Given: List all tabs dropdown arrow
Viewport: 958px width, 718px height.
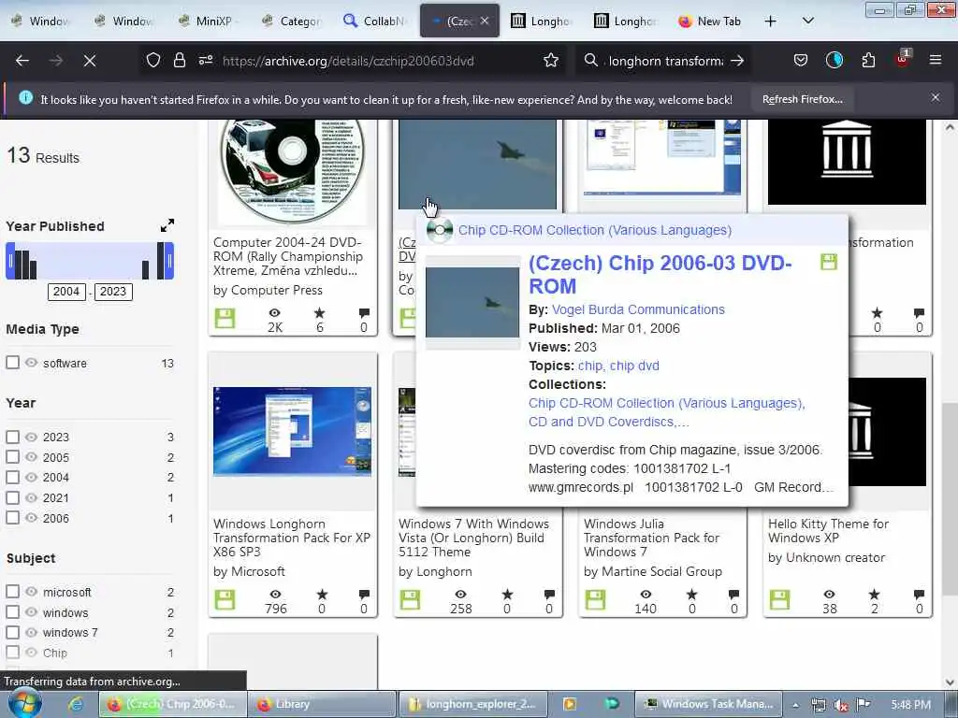Looking at the screenshot, I should 807,22.
